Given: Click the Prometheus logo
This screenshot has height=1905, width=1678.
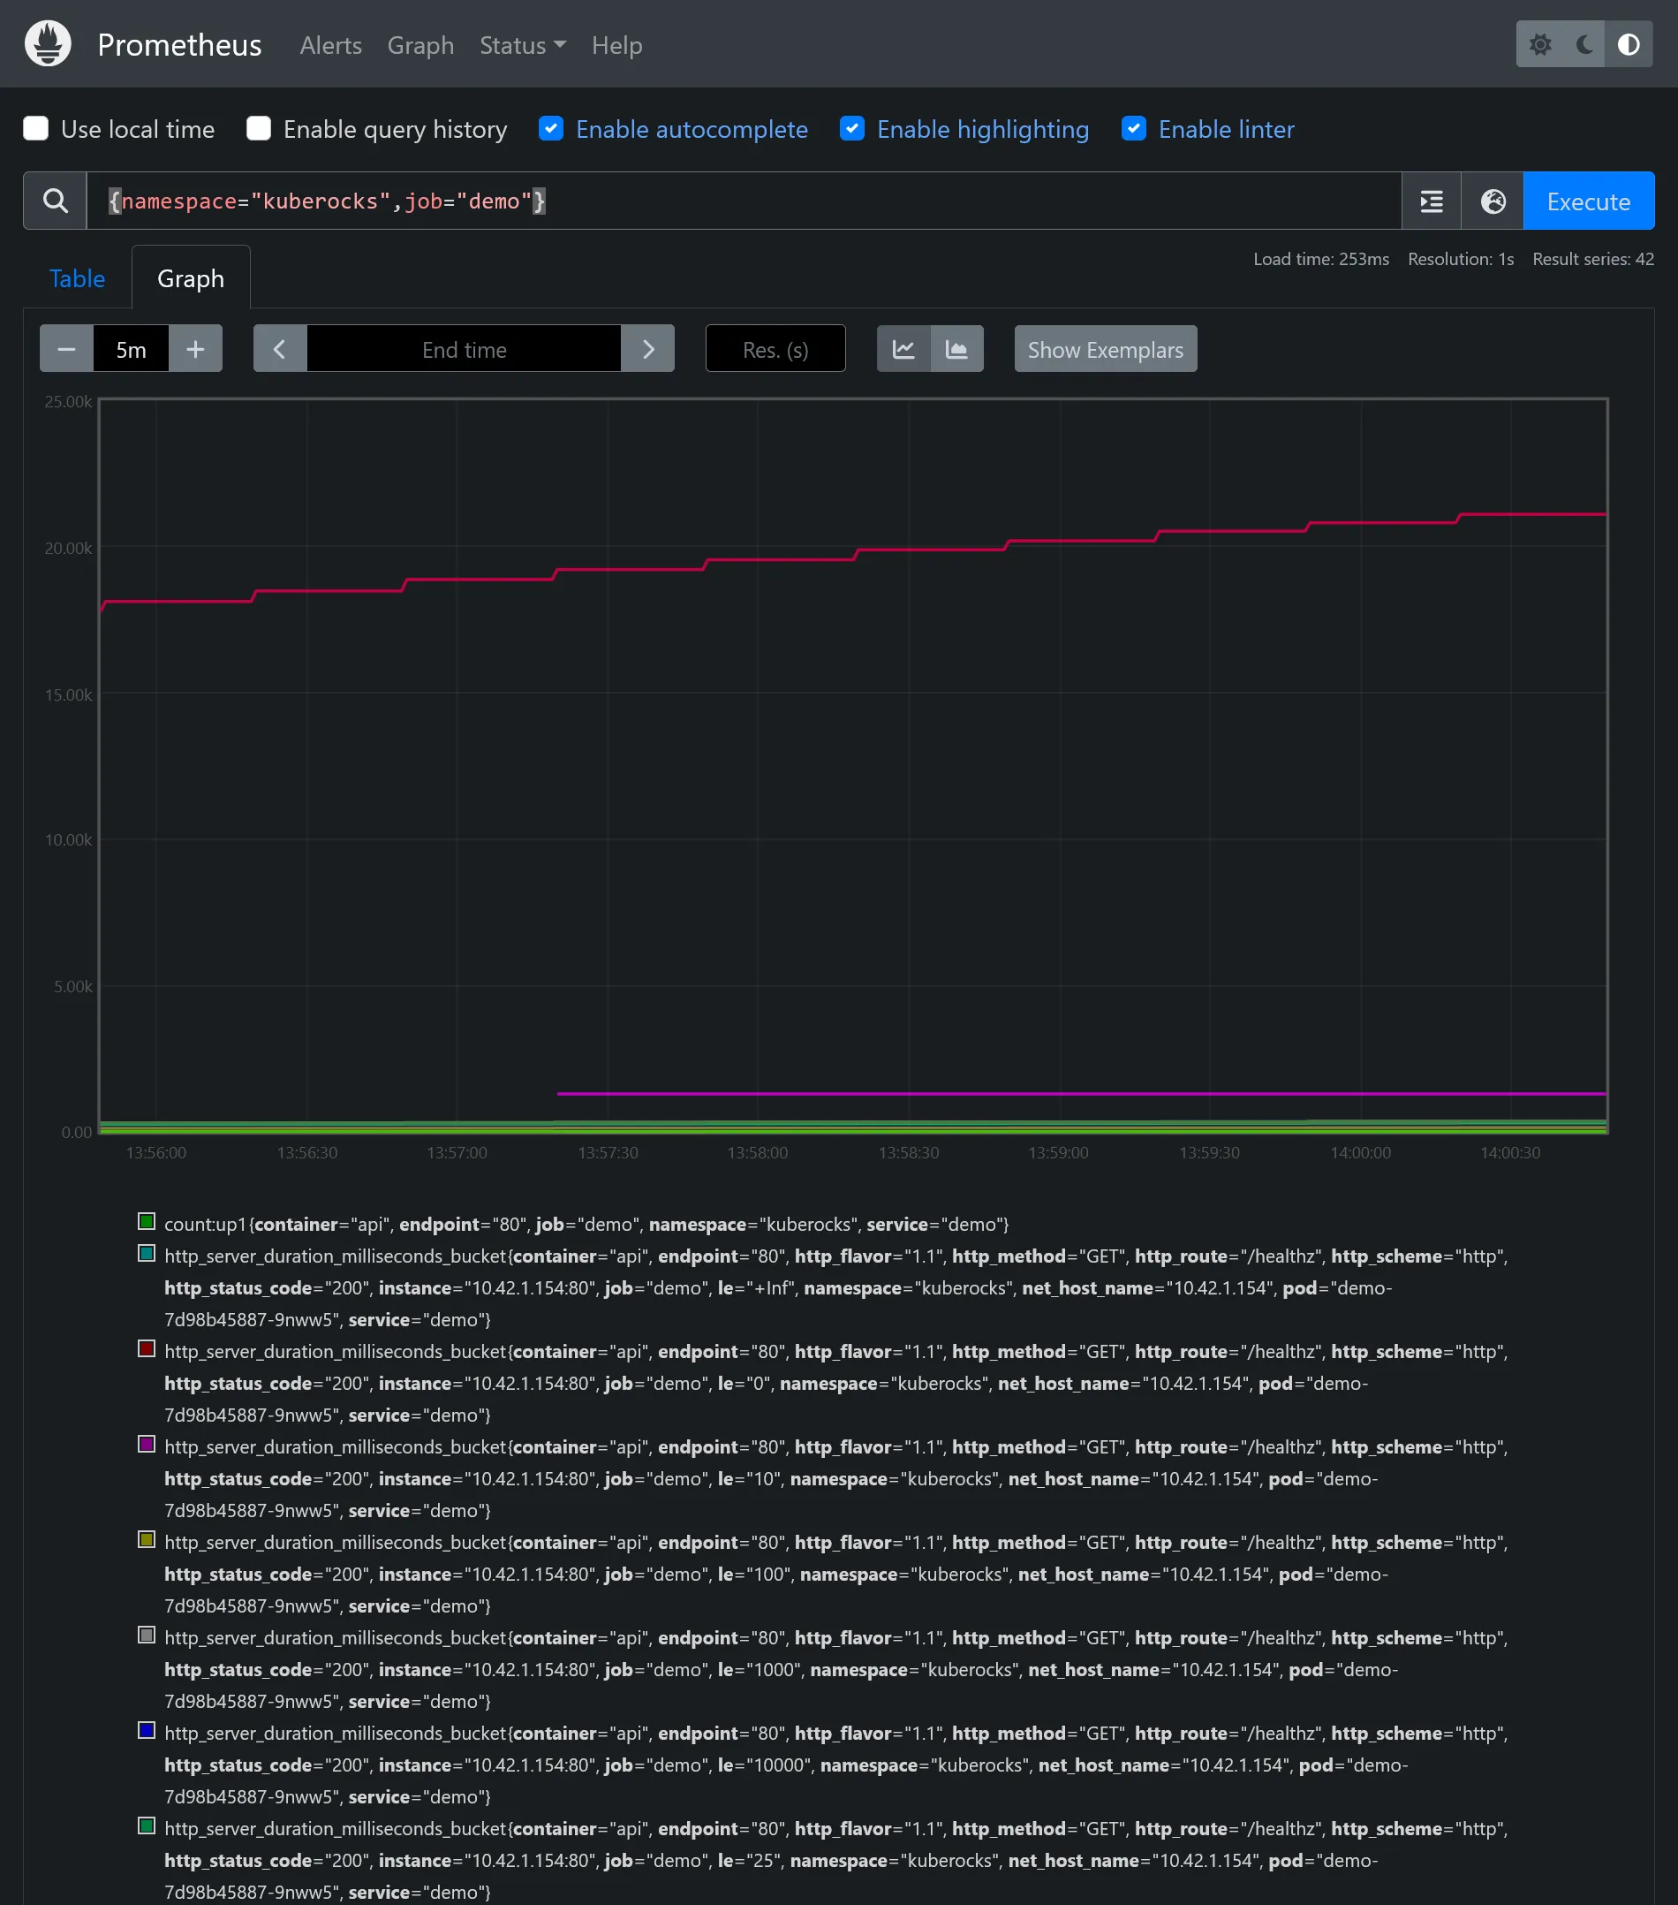Looking at the screenshot, I should pos(48,44).
